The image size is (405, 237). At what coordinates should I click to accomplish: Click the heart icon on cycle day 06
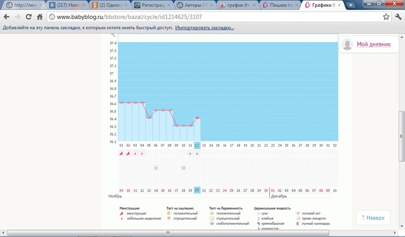click(156, 168)
